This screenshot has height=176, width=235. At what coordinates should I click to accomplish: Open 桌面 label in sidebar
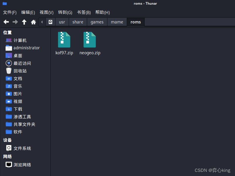point(18,56)
